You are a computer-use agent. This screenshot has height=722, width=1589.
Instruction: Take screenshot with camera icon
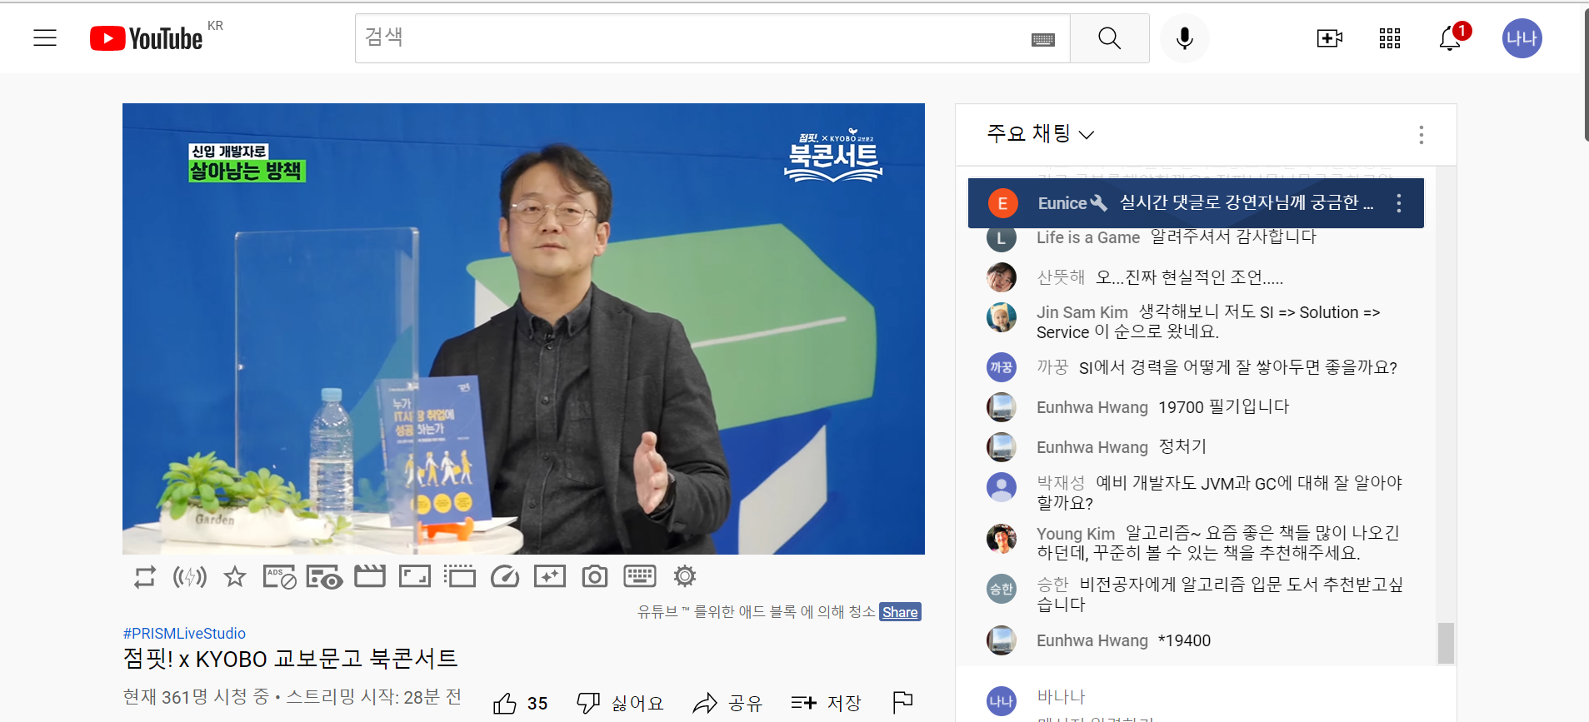[x=595, y=576]
